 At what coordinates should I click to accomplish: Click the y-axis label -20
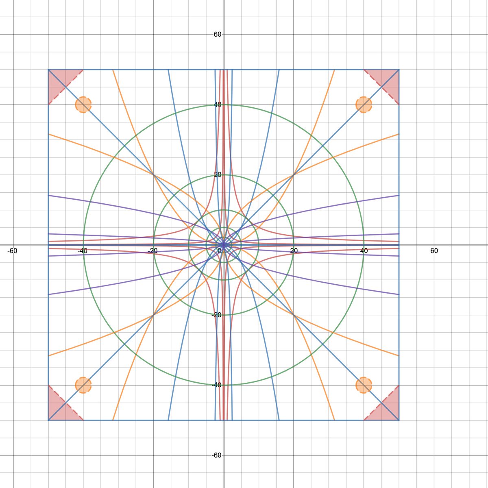point(216,315)
